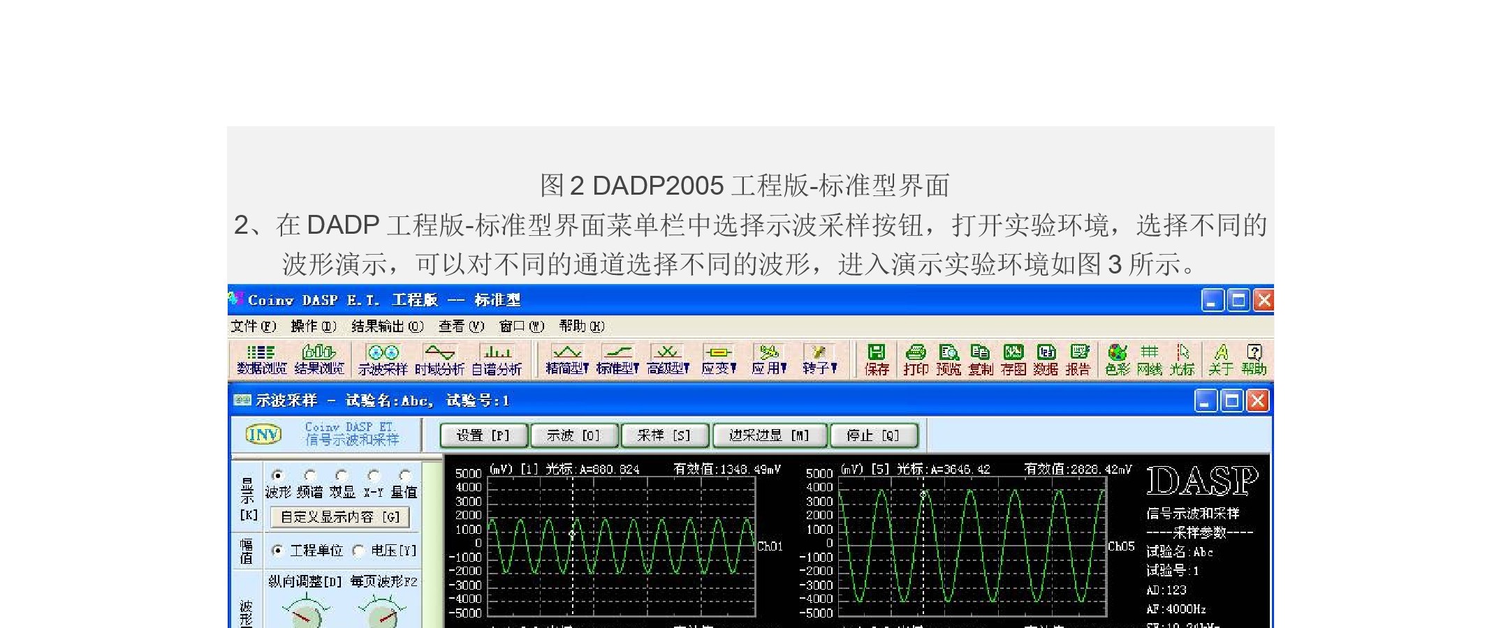
Task: Toggle the 光标 cursor tool
Action: point(1183,360)
